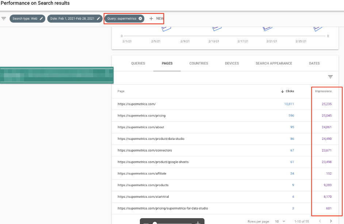Viewport: 344px width, 224px height.
Task: Select the product/data-studio page row
Action: coord(225,139)
